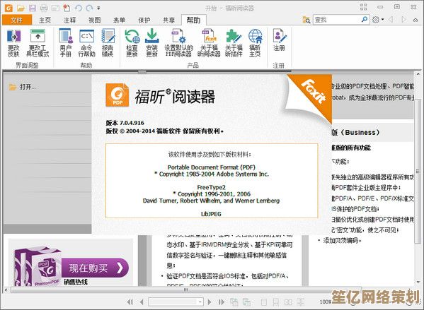The image size is (424, 310).
Task: Go to next page in status bar
Action: 210,302
